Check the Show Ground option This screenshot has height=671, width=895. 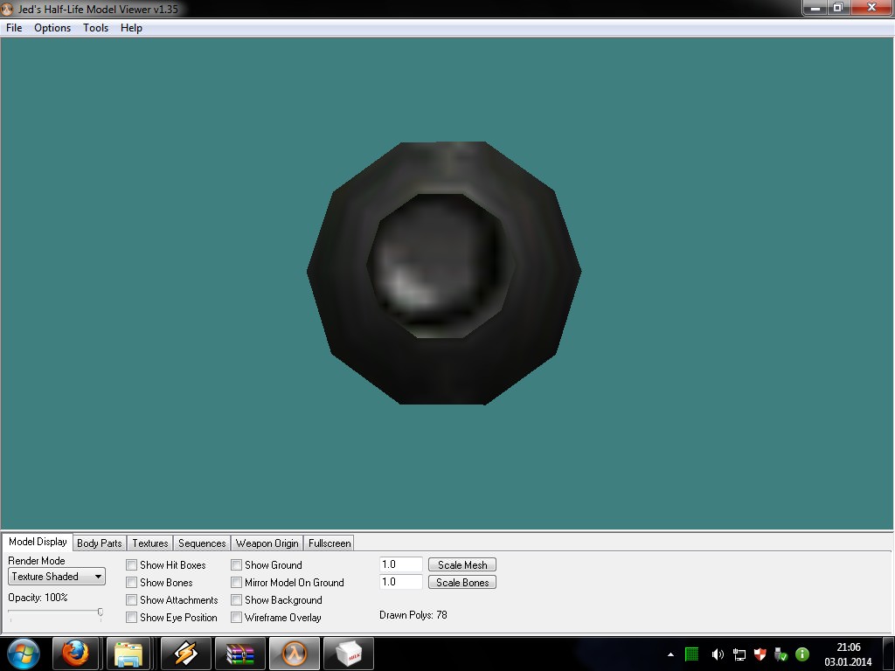pyautogui.click(x=237, y=565)
